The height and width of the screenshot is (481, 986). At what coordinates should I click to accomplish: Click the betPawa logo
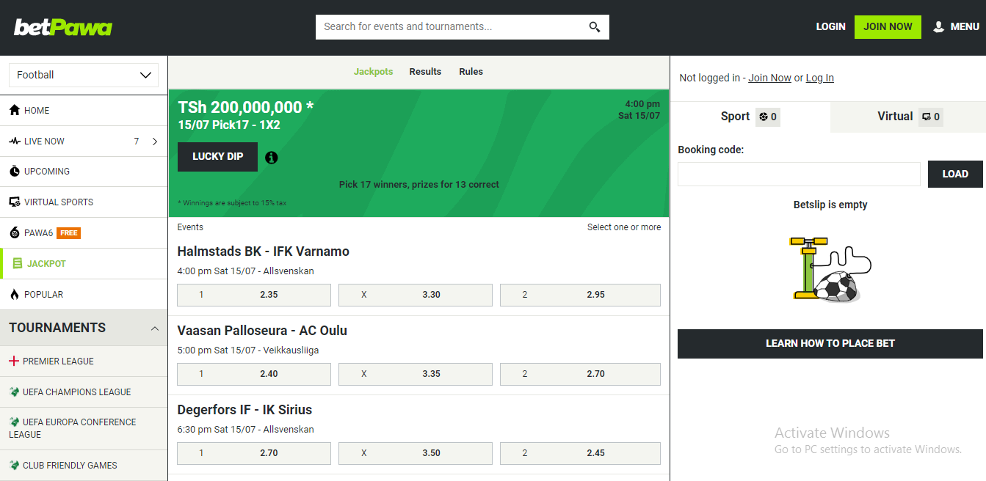pos(63,27)
